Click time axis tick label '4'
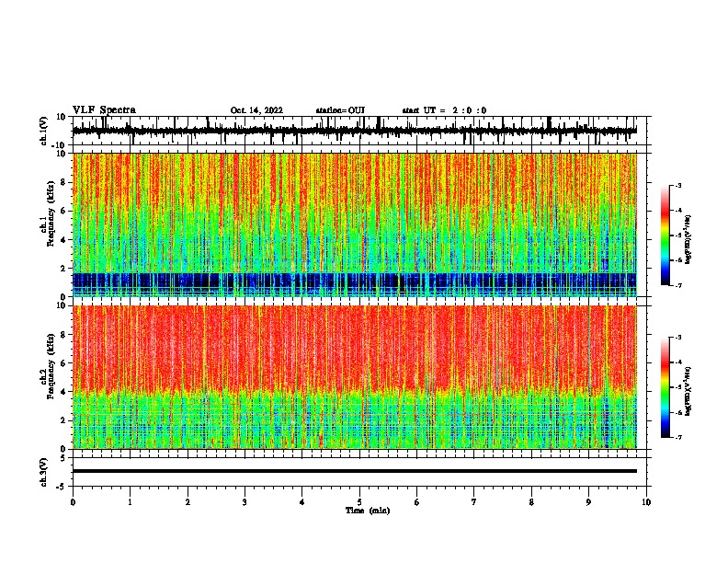 coord(302,502)
